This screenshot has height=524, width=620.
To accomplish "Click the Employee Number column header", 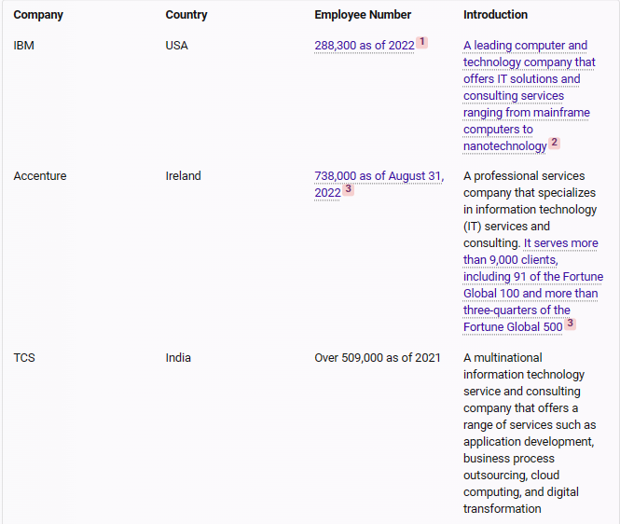I will pyautogui.click(x=365, y=15).
